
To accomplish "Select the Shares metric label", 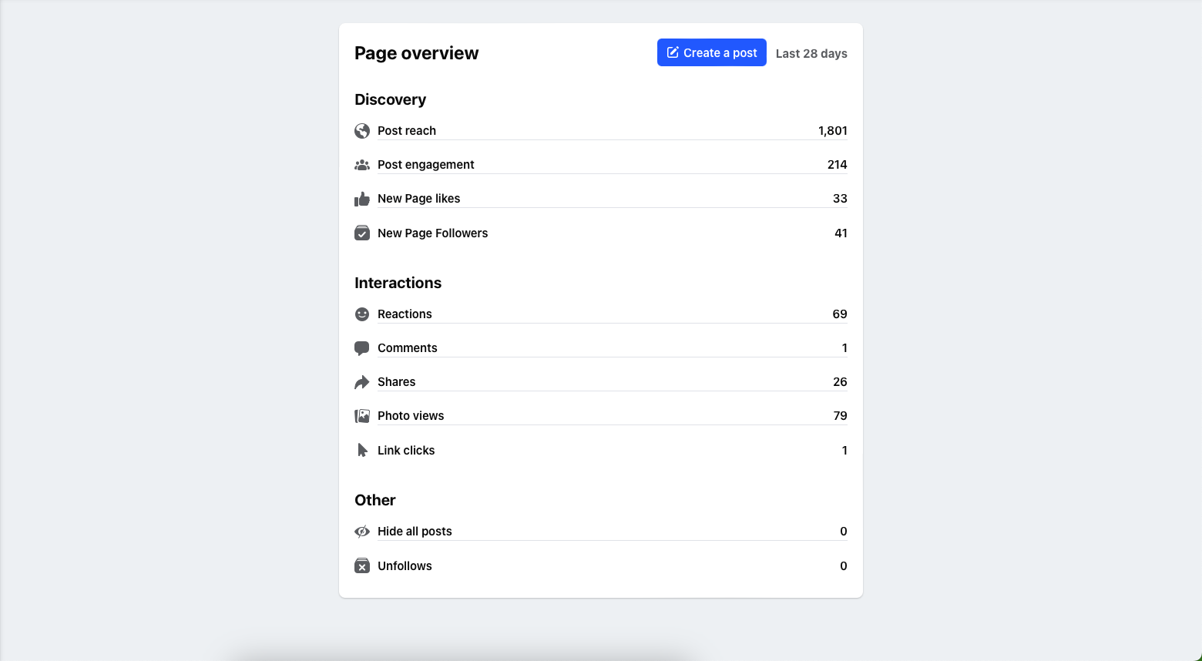I will coord(397,382).
